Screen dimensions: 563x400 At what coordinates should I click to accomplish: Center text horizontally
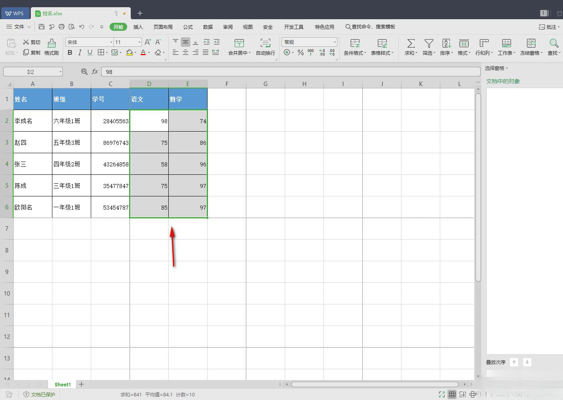coord(186,52)
